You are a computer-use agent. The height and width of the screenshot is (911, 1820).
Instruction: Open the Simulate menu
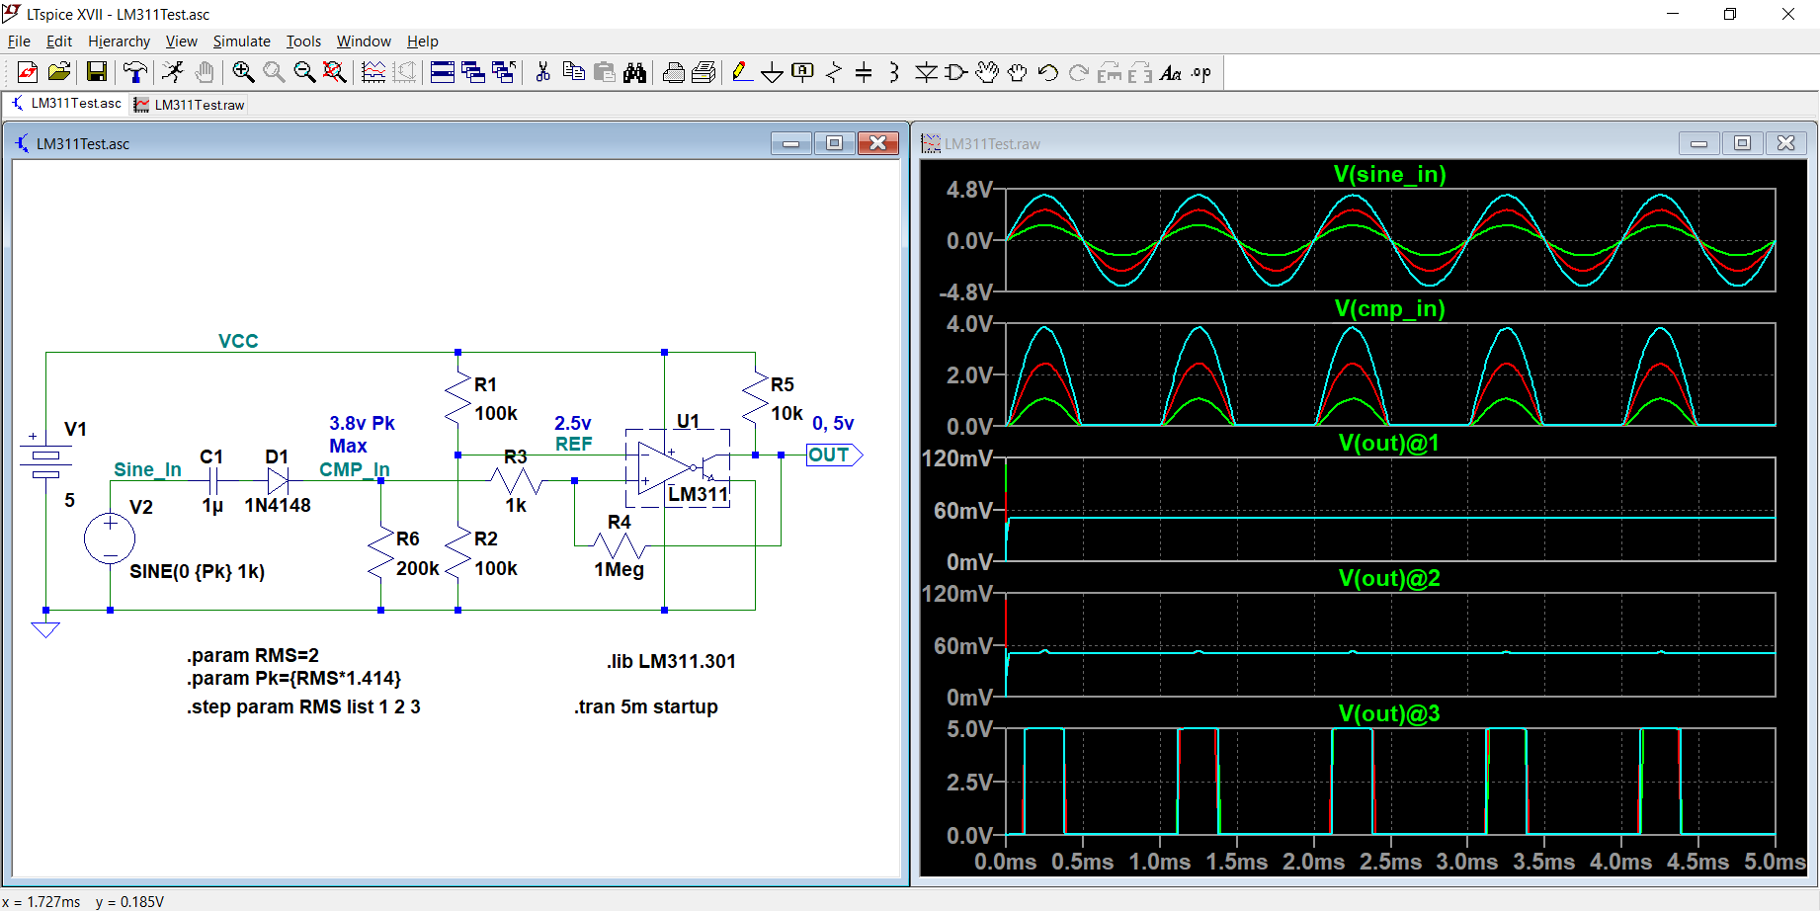coord(242,41)
